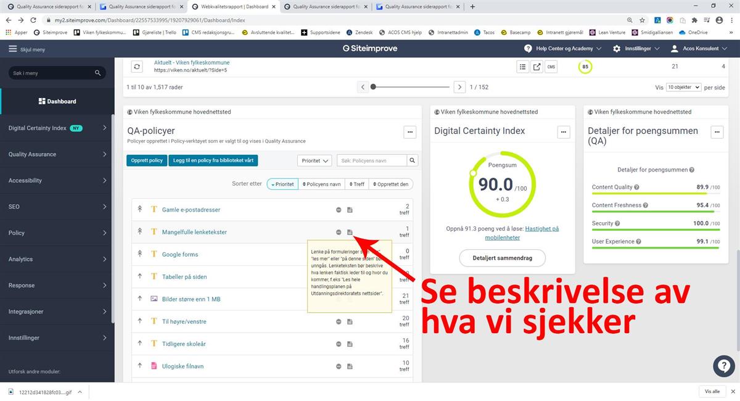Viewport: 740px width, 401px height.
Task: Open the Innstillinger dropdown in the header
Action: tap(636, 49)
